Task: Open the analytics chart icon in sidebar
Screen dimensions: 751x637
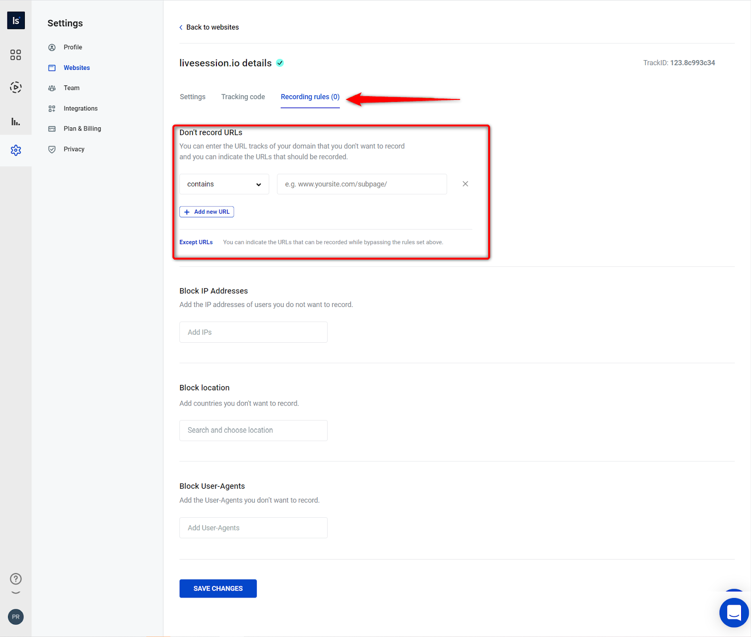Action: (15, 121)
